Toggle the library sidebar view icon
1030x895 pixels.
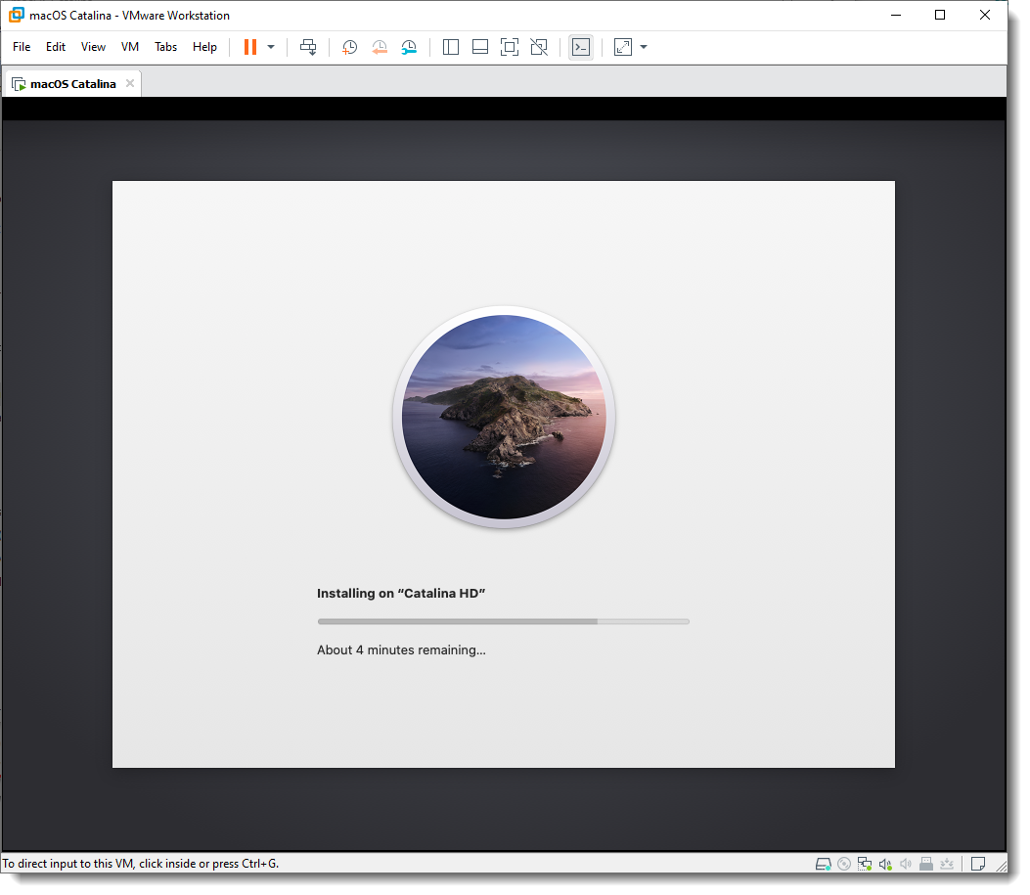[451, 47]
